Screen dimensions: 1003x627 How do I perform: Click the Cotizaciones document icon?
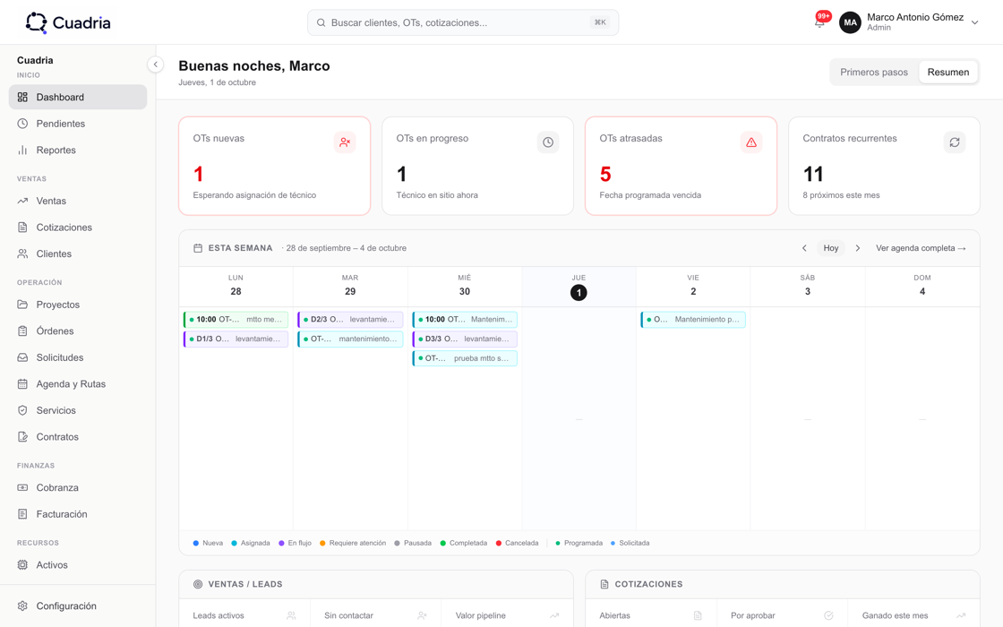[x=22, y=228]
